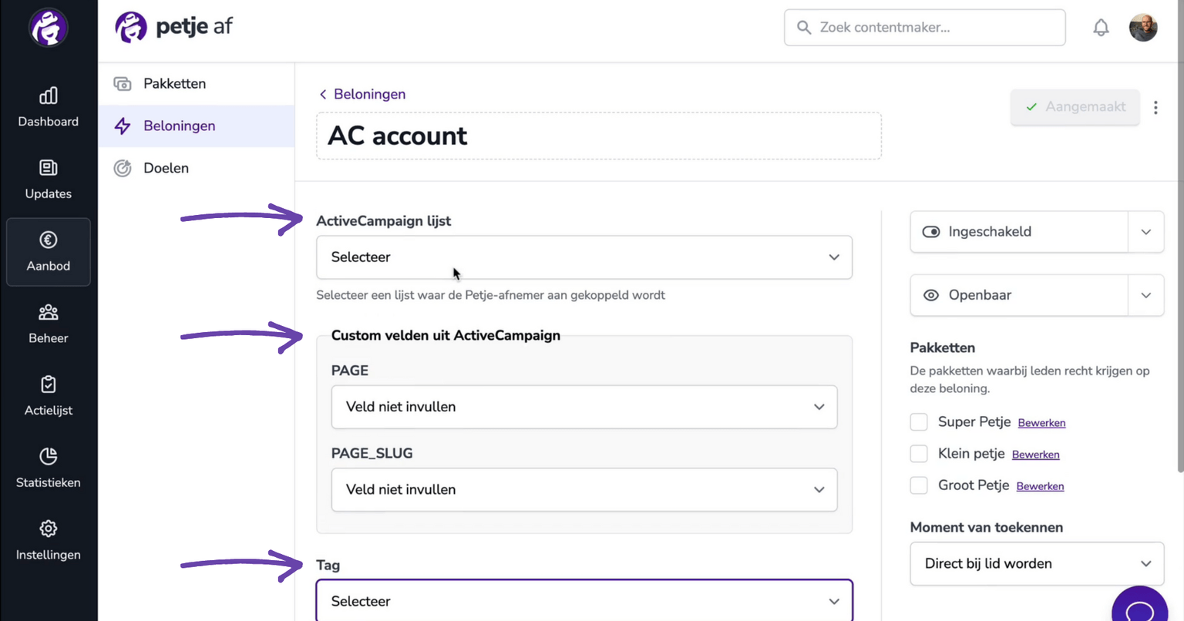The width and height of the screenshot is (1184, 621).
Task: Check the Super Petje checkbox
Action: click(x=919, y=422)
